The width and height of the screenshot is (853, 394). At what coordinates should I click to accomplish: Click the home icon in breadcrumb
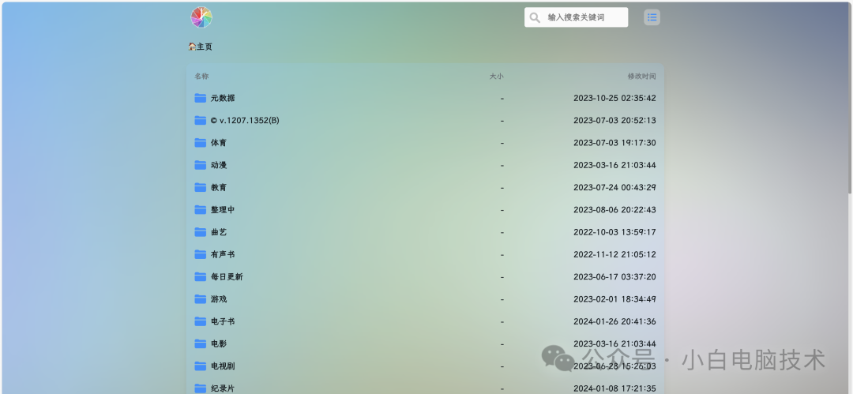coord(192,47)
